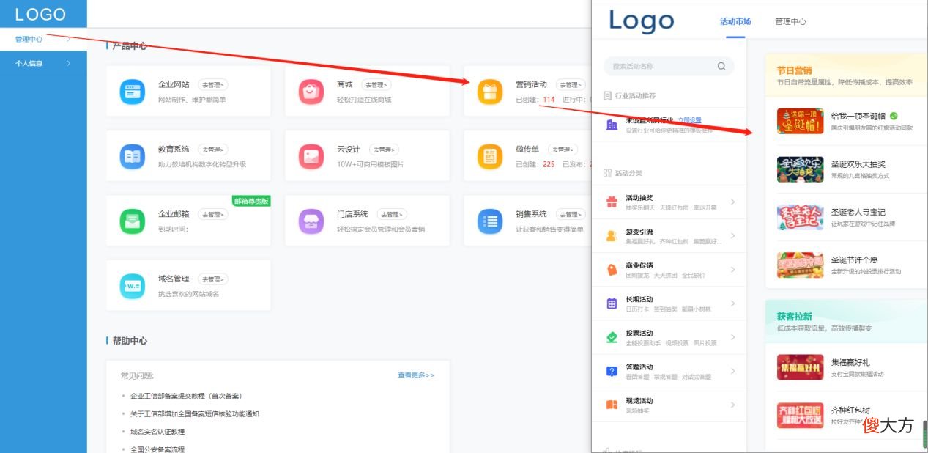Open the 企业邮箱 mail icon

tap(133, 221)
